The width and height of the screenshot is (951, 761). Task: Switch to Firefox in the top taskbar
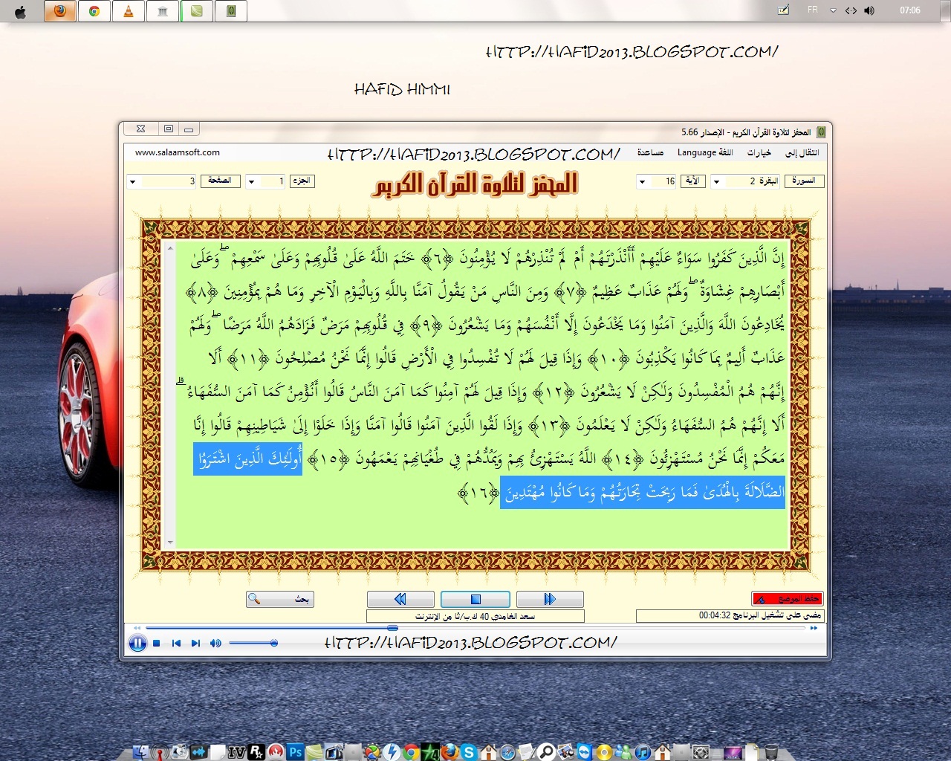click(60, 11)
